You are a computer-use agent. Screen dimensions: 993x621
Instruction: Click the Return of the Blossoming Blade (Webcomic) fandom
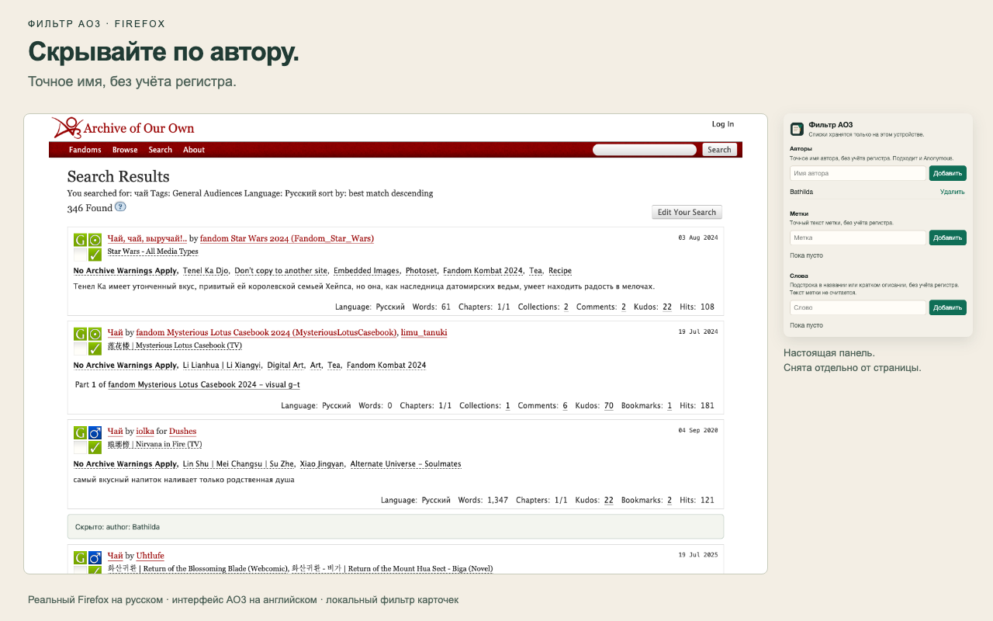pos(198,568)
